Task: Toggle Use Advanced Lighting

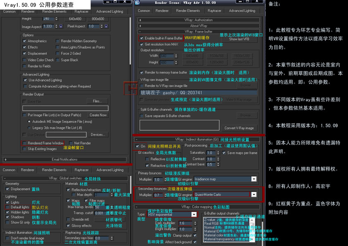Action: 25,80
